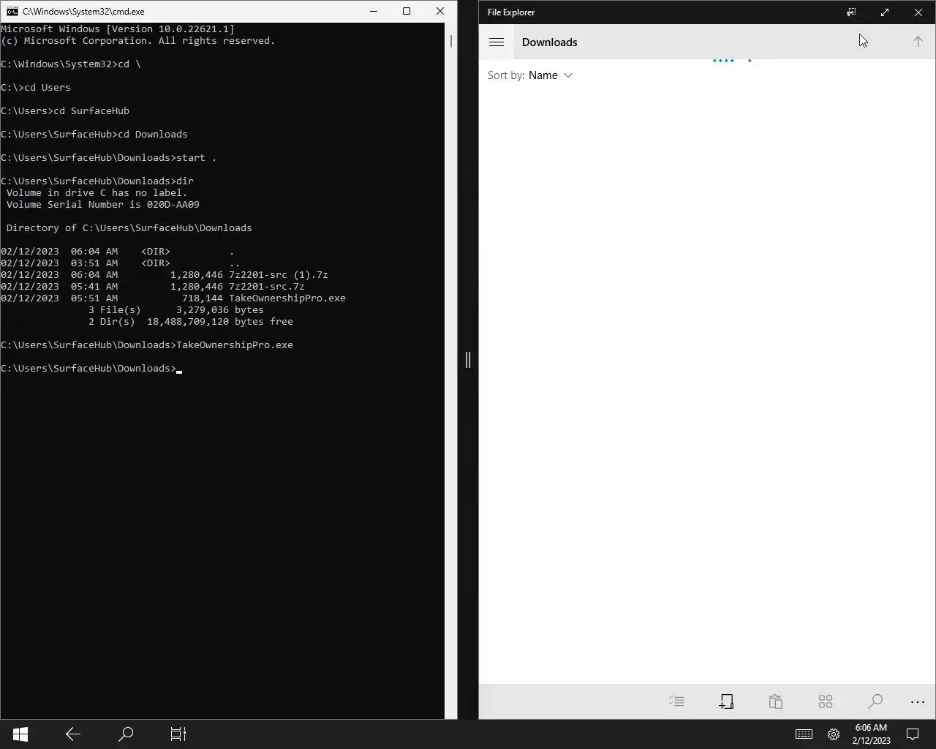Open search in File Explorer bottom bar
The image size is (936, 749).
pyautogui.click(x=875, y=701)
